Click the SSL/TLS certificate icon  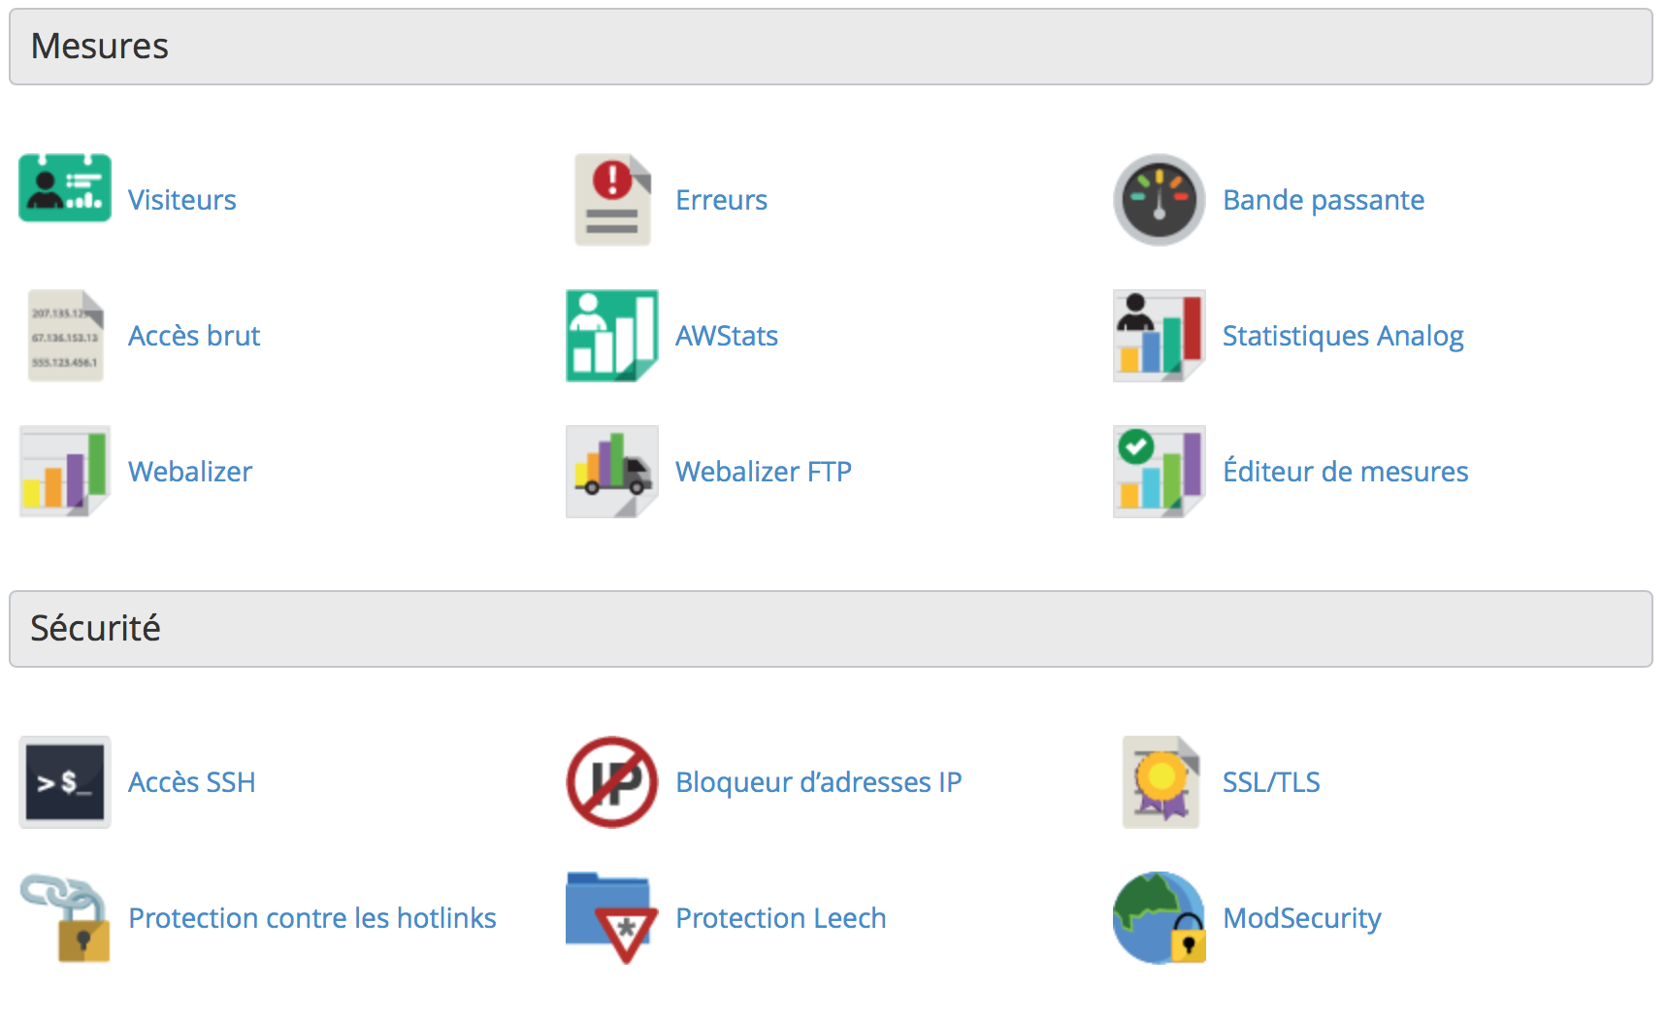click(x=1160, y=781)
